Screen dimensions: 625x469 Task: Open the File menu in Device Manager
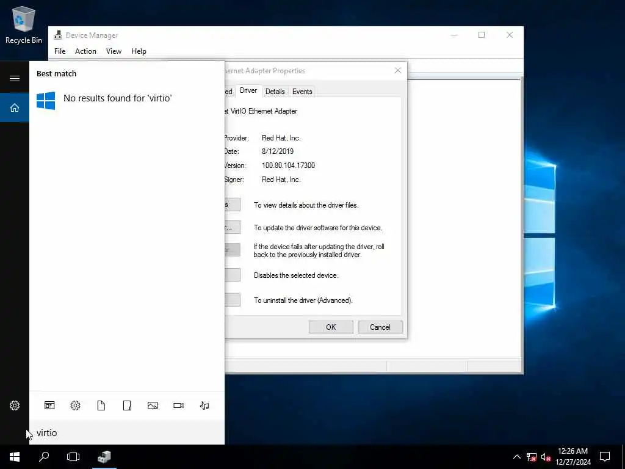pyautogui.click(x=60, y=51)
